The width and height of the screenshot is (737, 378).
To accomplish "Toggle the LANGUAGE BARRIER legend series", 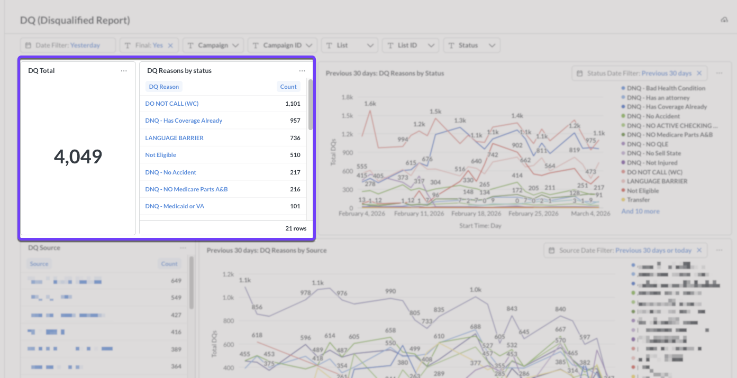I will 657,181.
